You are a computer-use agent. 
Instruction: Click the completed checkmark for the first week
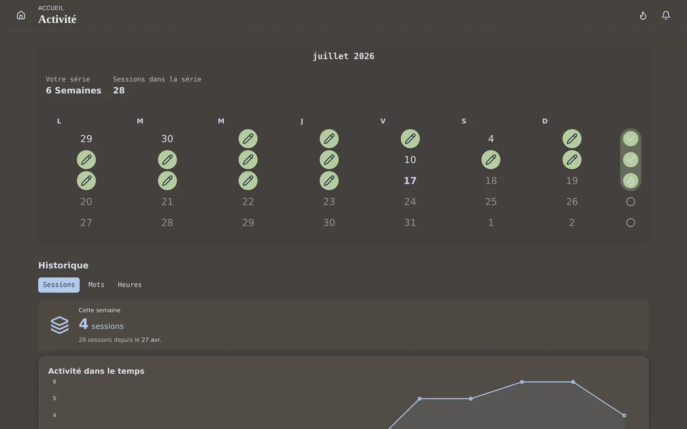(631, 139)
